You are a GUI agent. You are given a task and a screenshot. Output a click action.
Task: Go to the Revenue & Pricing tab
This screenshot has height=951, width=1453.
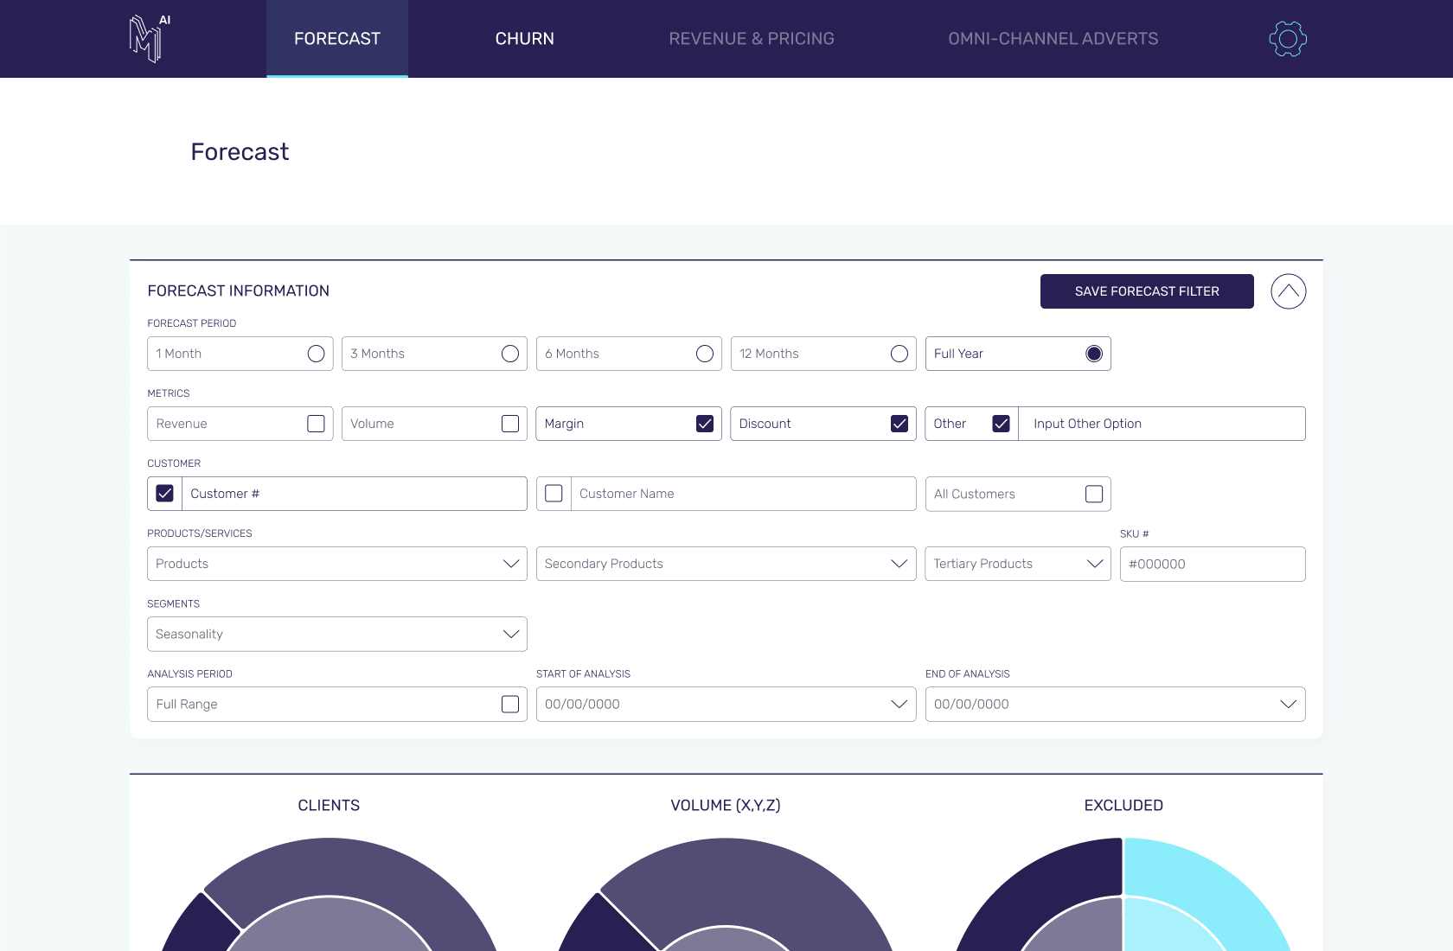(752, 39)
